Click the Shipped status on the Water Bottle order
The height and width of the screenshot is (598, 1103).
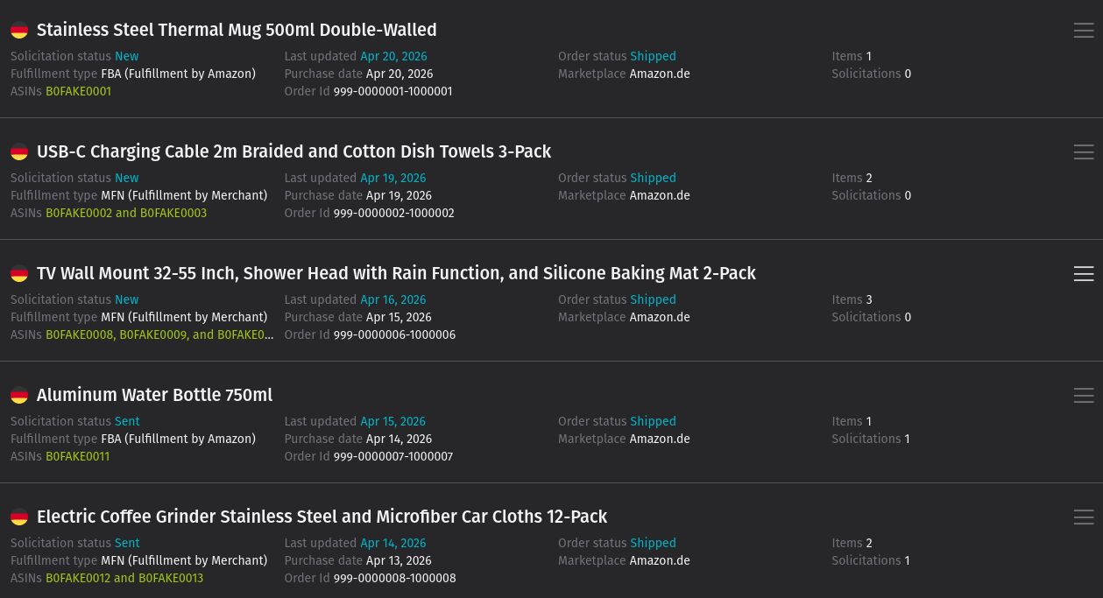[x=653, y=421]
